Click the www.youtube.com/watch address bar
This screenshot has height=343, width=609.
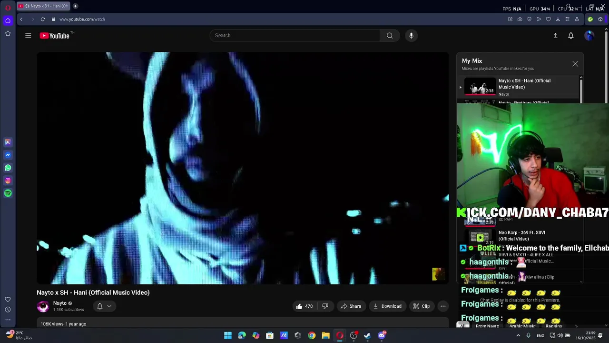[x=82, y=19]
